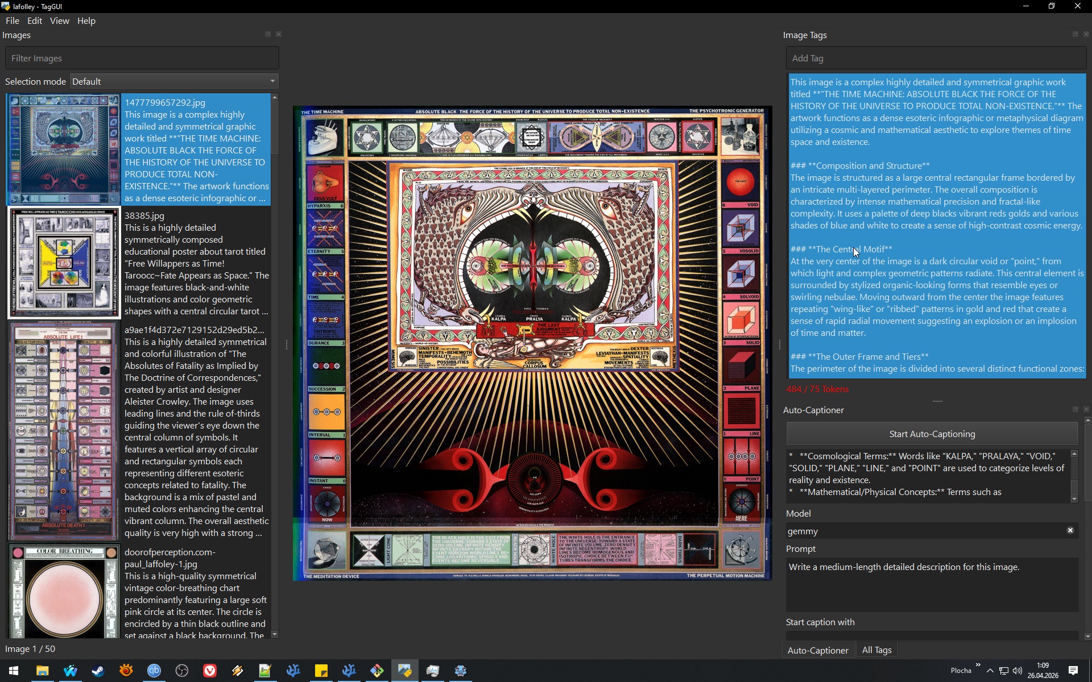Click Start Auto-Captioning button
The width and height of the screenshot is (1092, 682).
[932, 434]
